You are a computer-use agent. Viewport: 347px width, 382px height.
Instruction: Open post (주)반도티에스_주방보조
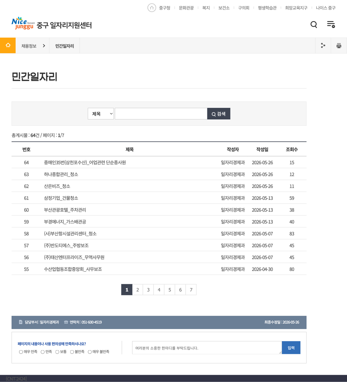coord(66,246)
